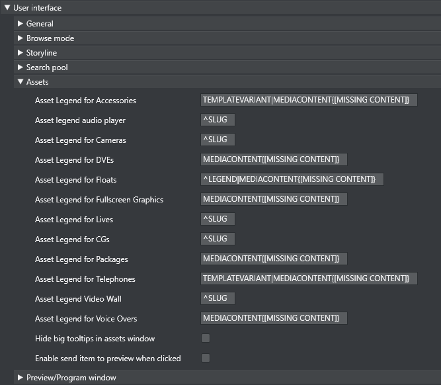The image size is (441, 385).
Task: Edit the Asset Legend for CGs field
Action: tap(218, 239)
